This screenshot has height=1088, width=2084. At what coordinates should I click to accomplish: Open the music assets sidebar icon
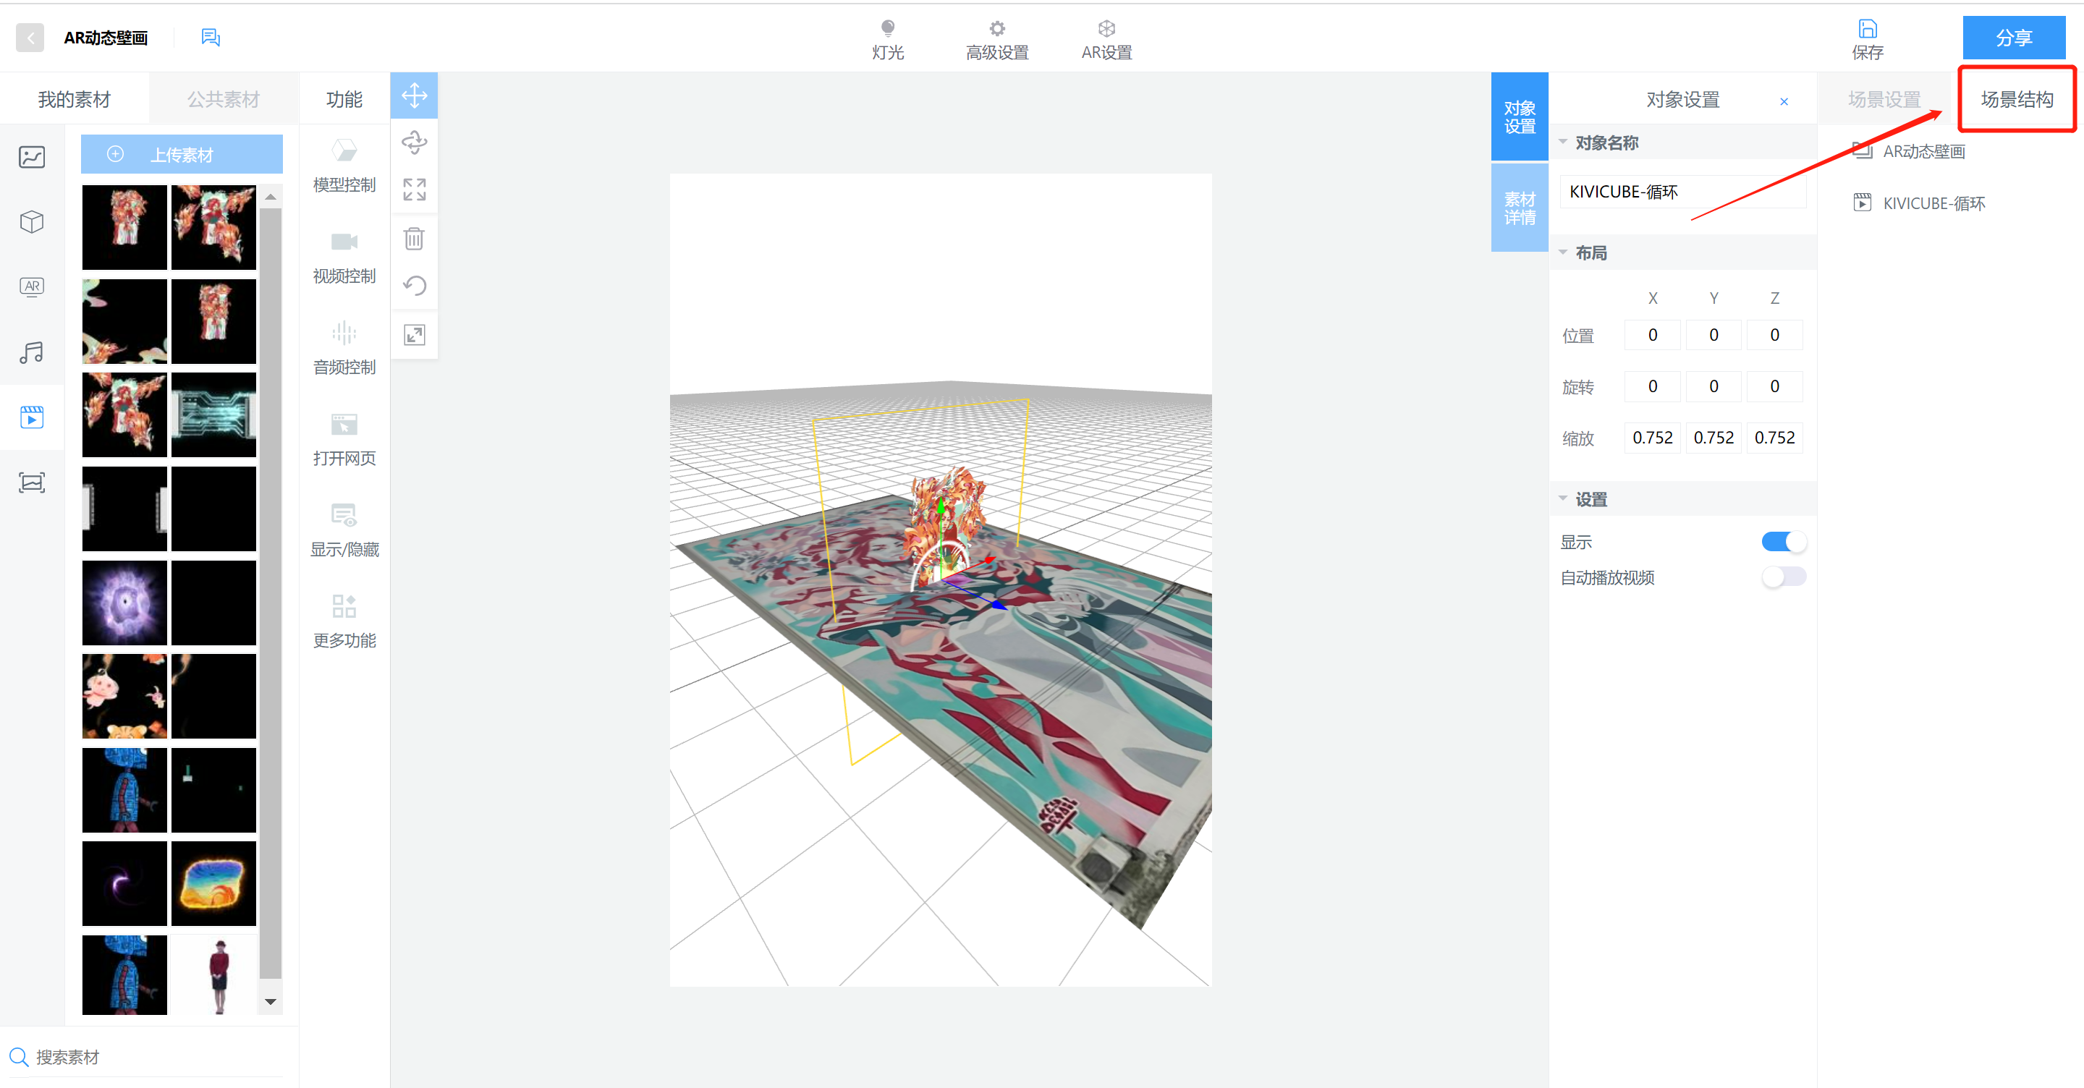(x=32, y=353)
